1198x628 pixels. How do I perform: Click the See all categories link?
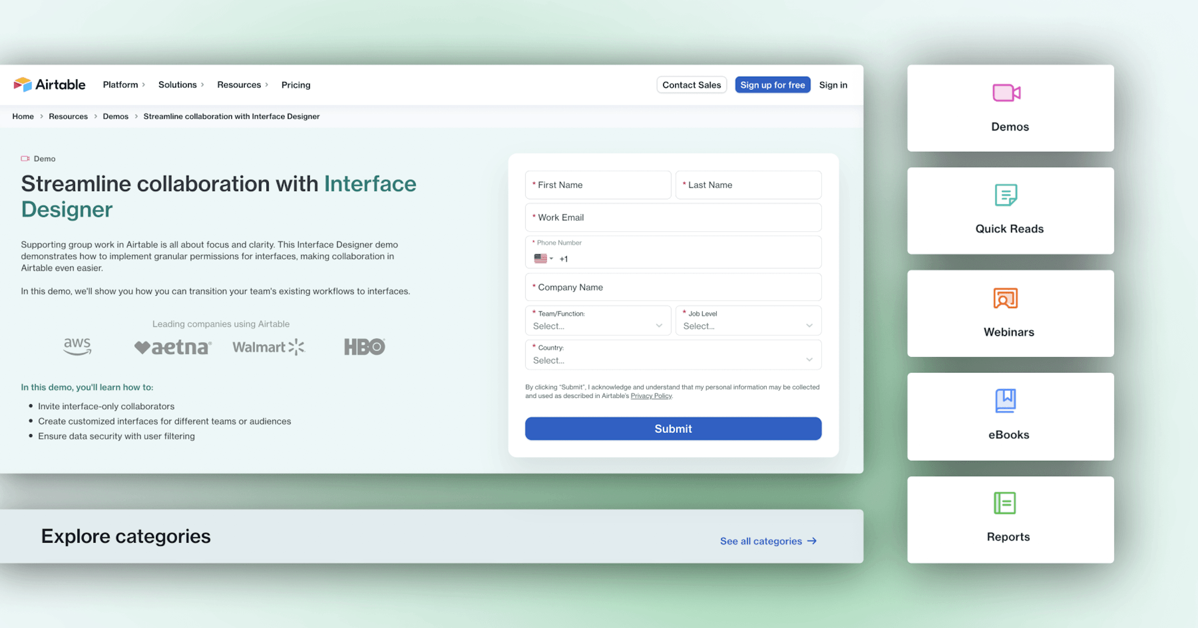(768, 541)
